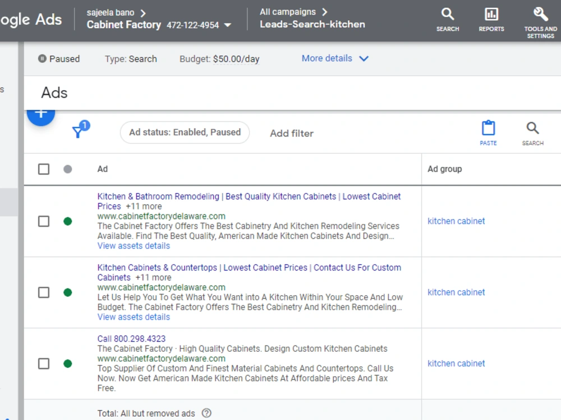
Task: Toggle the select-all ads header checkbox
Action: click(44, 169)
